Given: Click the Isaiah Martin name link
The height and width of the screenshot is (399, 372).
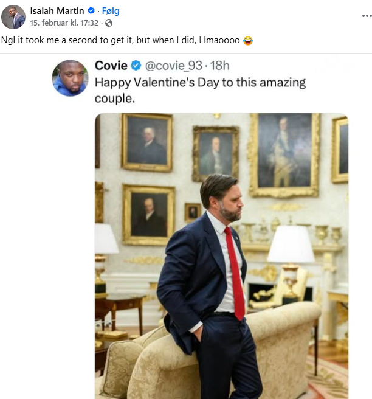Looking at the screenshot, I should pyautogui.click(x=57, y=11).
